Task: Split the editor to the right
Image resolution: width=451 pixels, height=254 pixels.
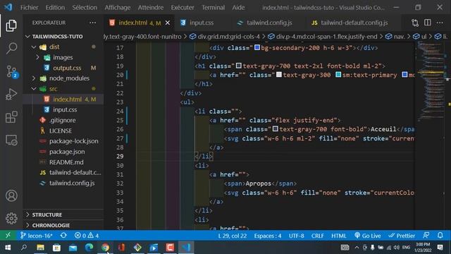Action: pyautogui.click(x=428, y=23)
